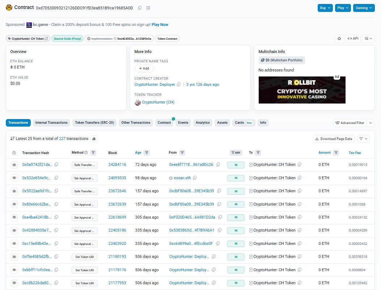
Task: Click the implementation contract document icon
Action: [115, 39]
